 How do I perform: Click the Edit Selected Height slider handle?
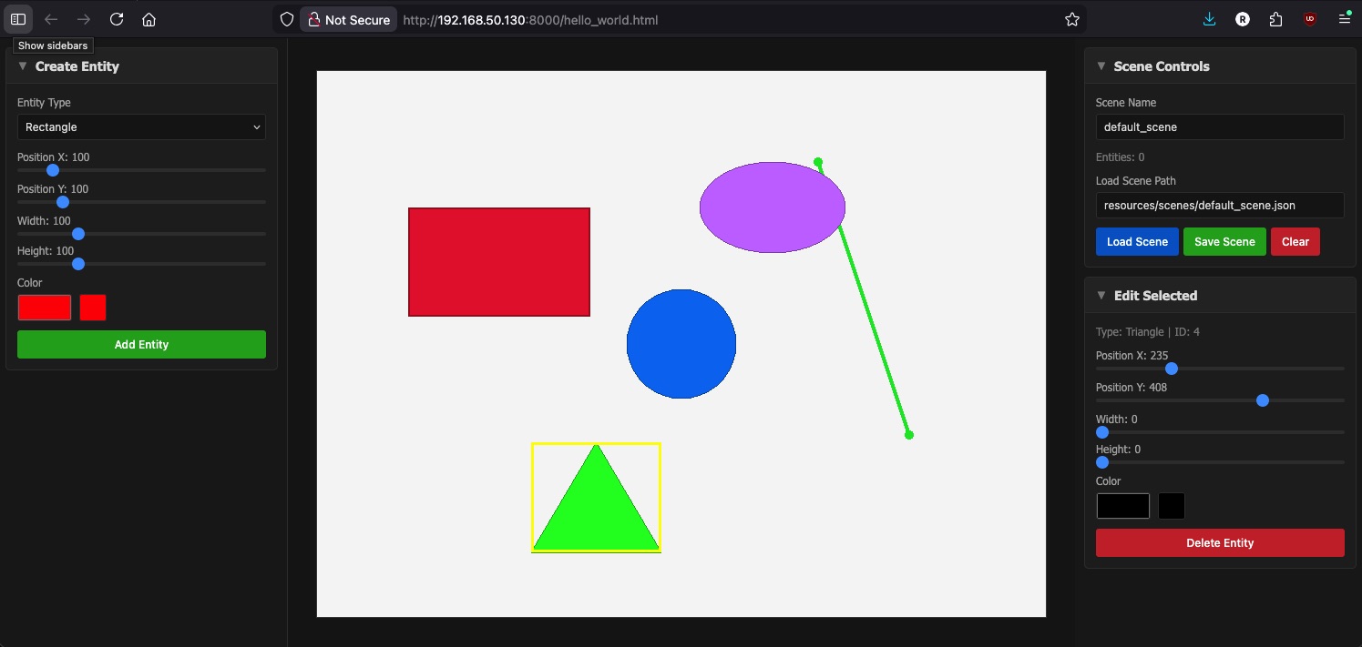1102,462
